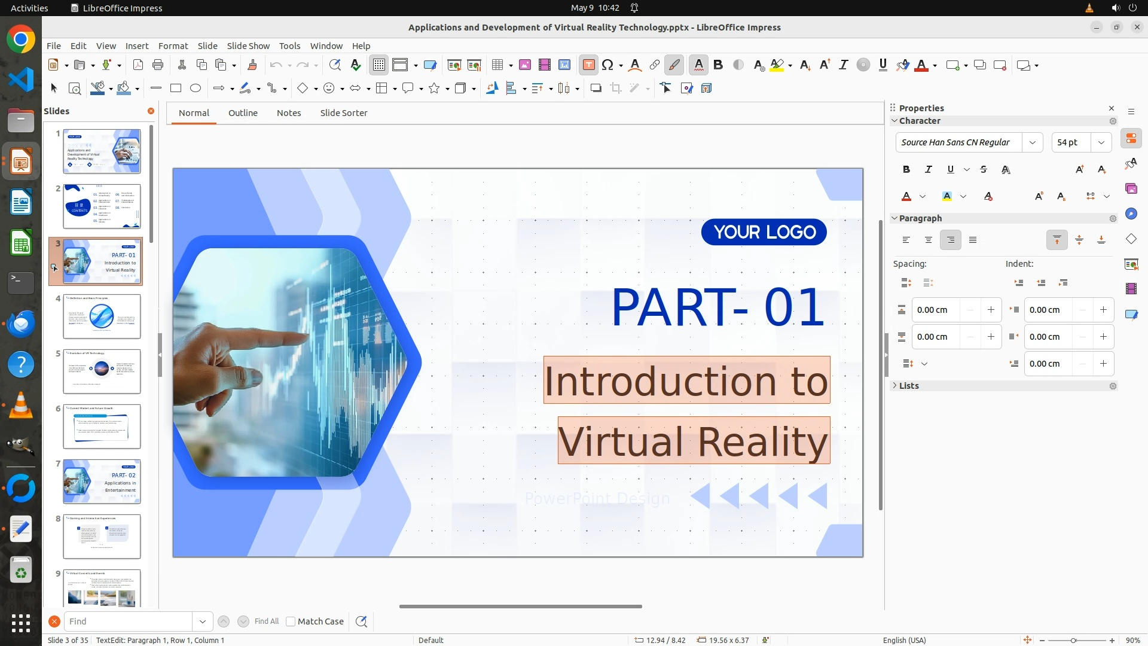1148x646 pixels.
Task: Open the font name dropdown arrow
Action: pos(1033,142)
